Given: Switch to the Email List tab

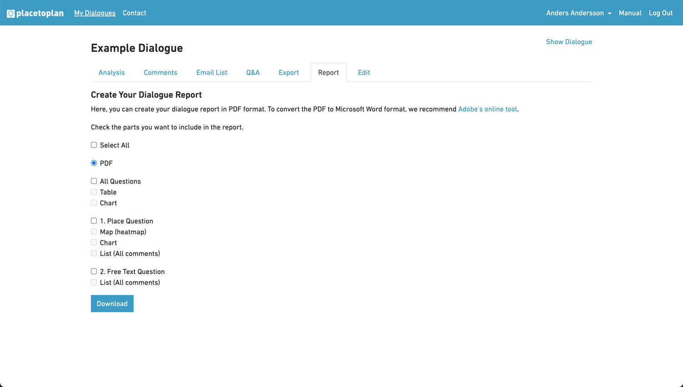Looking at the screenshot, I should pos(211,72).
